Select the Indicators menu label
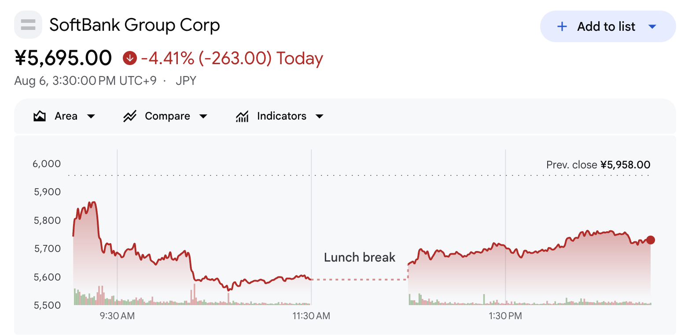 282,116
